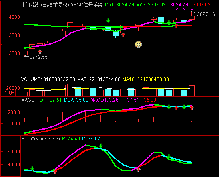
Task: Click the last red up arrow in the MACD panel
Action: (192, 108)
